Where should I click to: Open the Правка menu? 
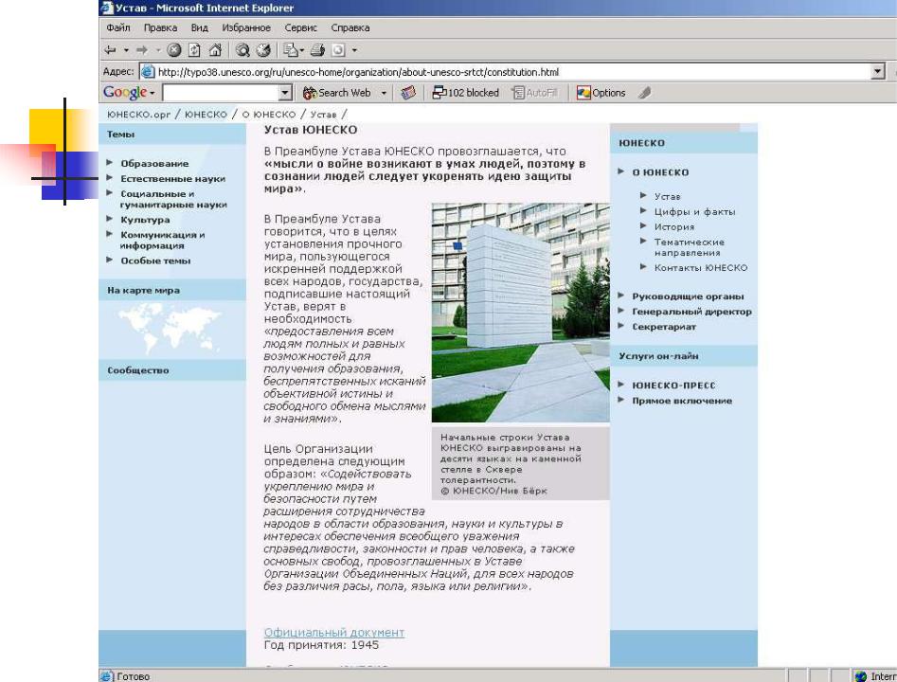tap(160, 27)
